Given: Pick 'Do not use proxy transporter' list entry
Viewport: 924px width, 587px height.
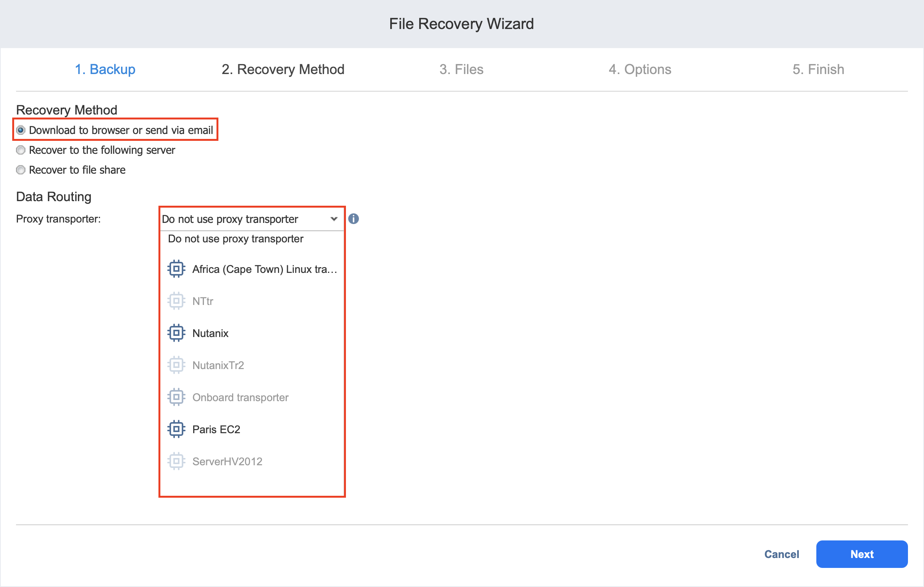Looking at the screenshot, I should coord(236,239).
